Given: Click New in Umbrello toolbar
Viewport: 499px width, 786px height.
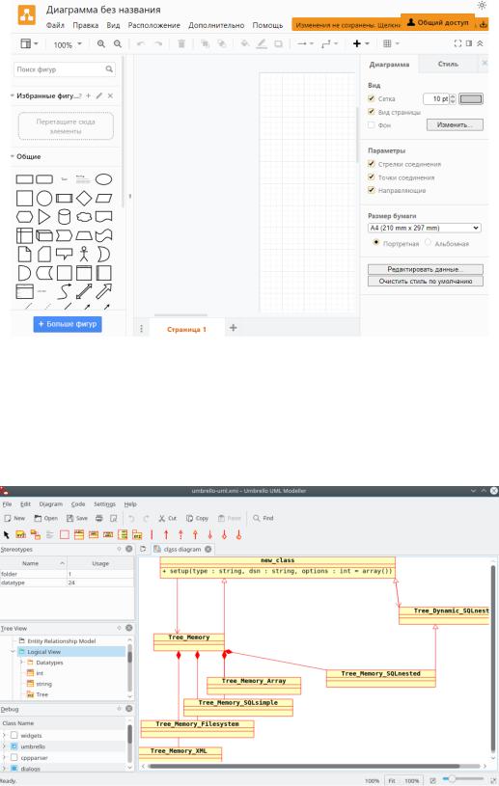Looking at the screenshot, I should tap(14, 518).
